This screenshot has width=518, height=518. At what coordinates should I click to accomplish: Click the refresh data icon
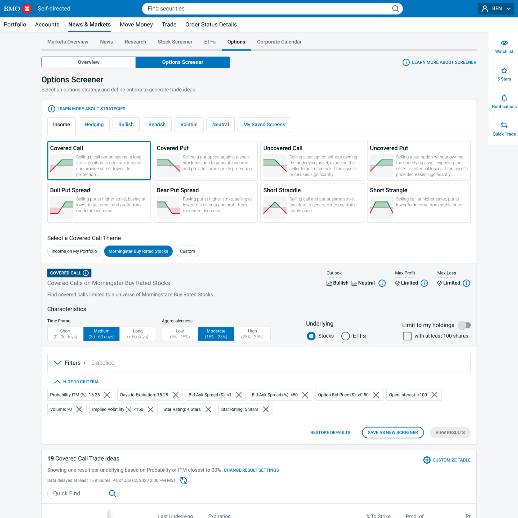point(183,480)
